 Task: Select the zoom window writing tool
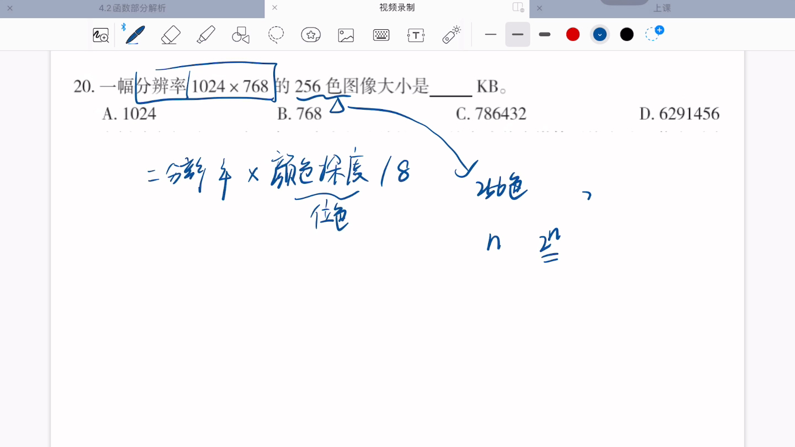pyautogui.click(x=100, y=35)
